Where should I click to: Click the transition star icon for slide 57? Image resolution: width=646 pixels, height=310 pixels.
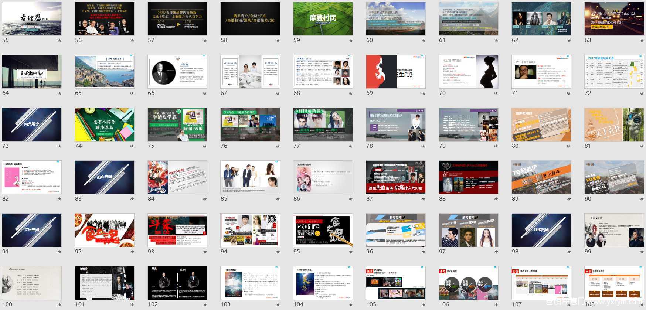point(205,41)
